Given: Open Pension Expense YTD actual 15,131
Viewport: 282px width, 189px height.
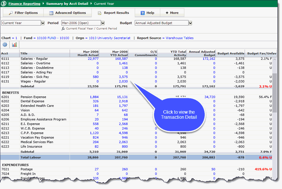Looking at the screenshot, I should pos(122,97).
